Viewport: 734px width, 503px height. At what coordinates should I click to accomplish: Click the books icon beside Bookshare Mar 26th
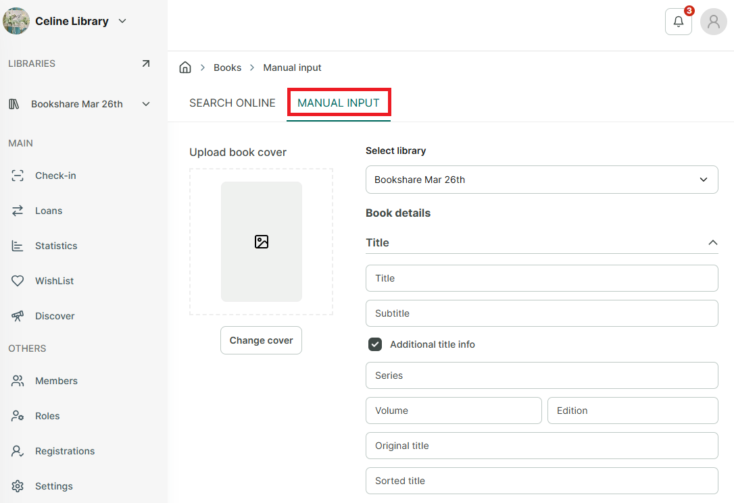point(14,104)
